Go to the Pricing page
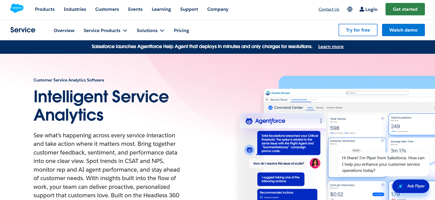The height and width of the screenshot is (200, 435). [x=182, y=31]
